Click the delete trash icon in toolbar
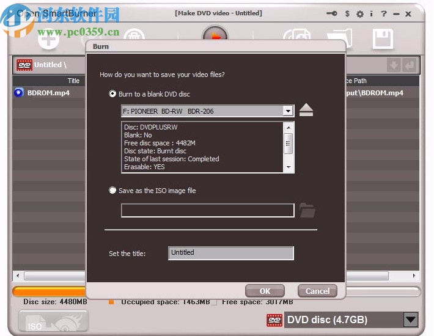 [x=134, y=35]
